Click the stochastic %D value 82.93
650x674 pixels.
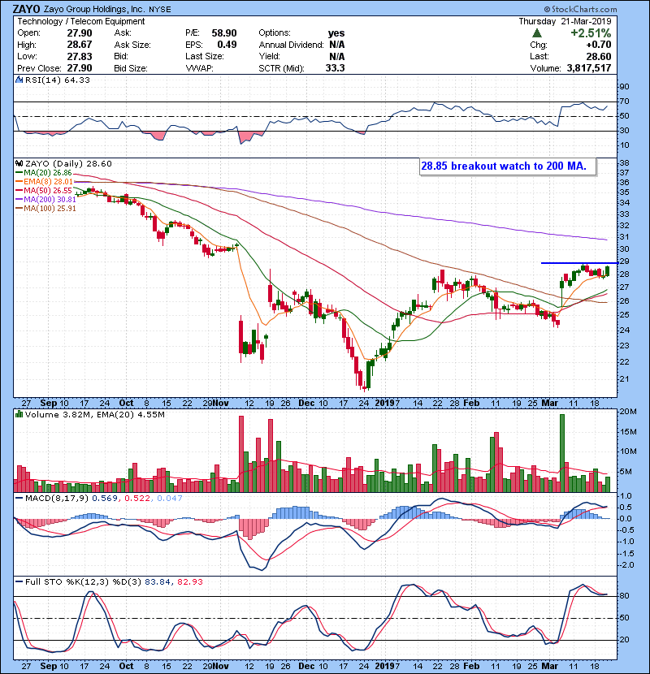[x=190, y=581]
